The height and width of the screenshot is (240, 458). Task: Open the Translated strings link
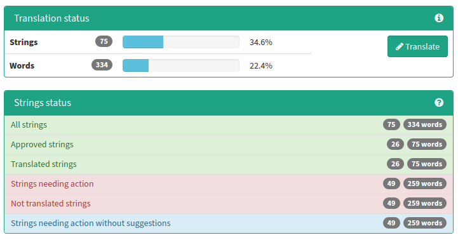tap(44, 164)
